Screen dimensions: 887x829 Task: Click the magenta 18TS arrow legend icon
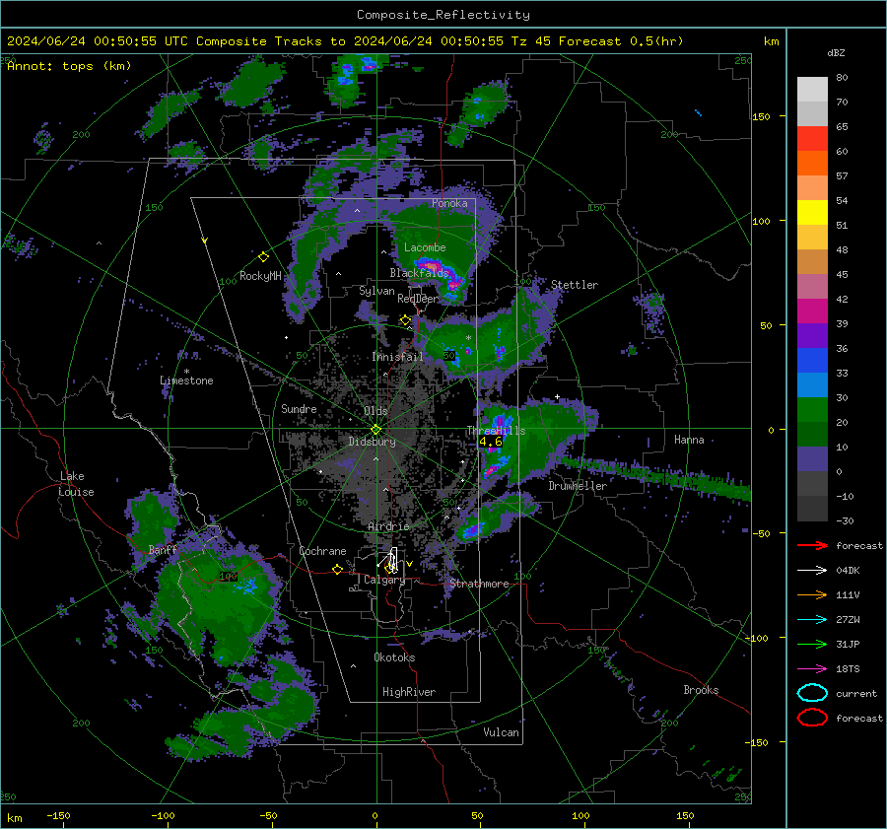812,669
